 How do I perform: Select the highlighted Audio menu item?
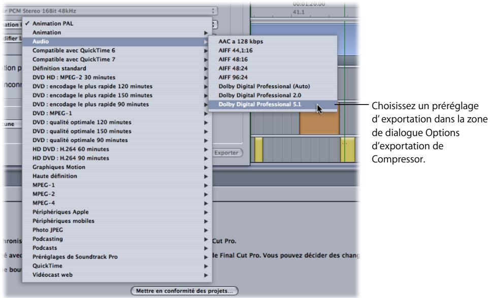point(117,42)
